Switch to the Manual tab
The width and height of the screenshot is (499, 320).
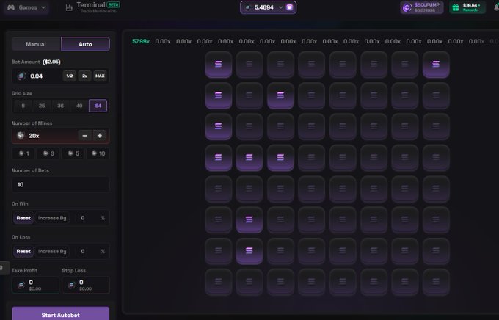coord(36,44)
